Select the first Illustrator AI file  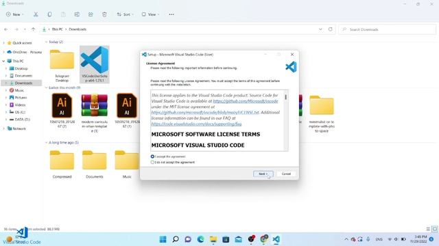tap(62, 111)
